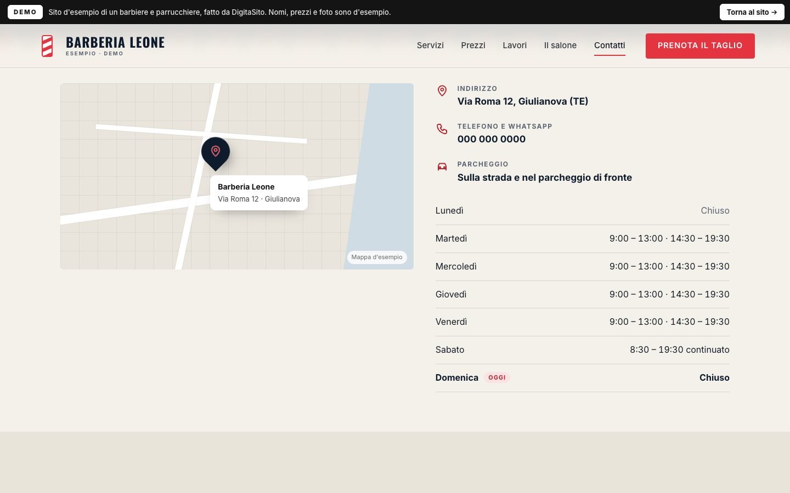790x493 pixels.
Task: Click the ESEMPIO · DEMO subtitle under logo
Action: click(x=94, y=54)
